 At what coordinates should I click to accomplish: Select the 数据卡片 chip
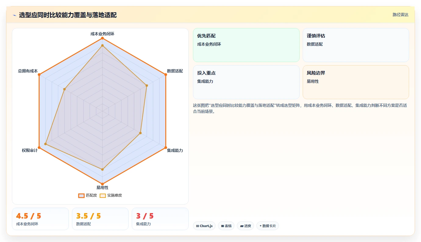click(x=268, y=226)
